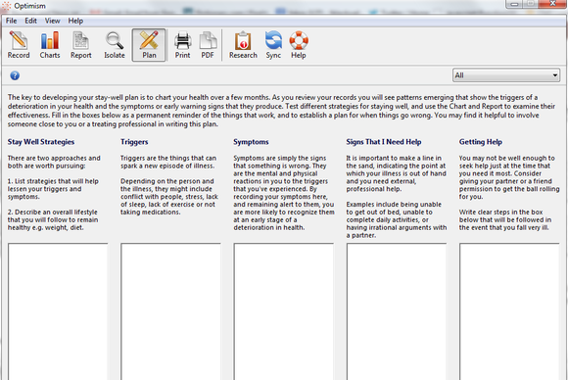568x380 pixels.
Task: Open the Edit menu
Action: [30, 21]
